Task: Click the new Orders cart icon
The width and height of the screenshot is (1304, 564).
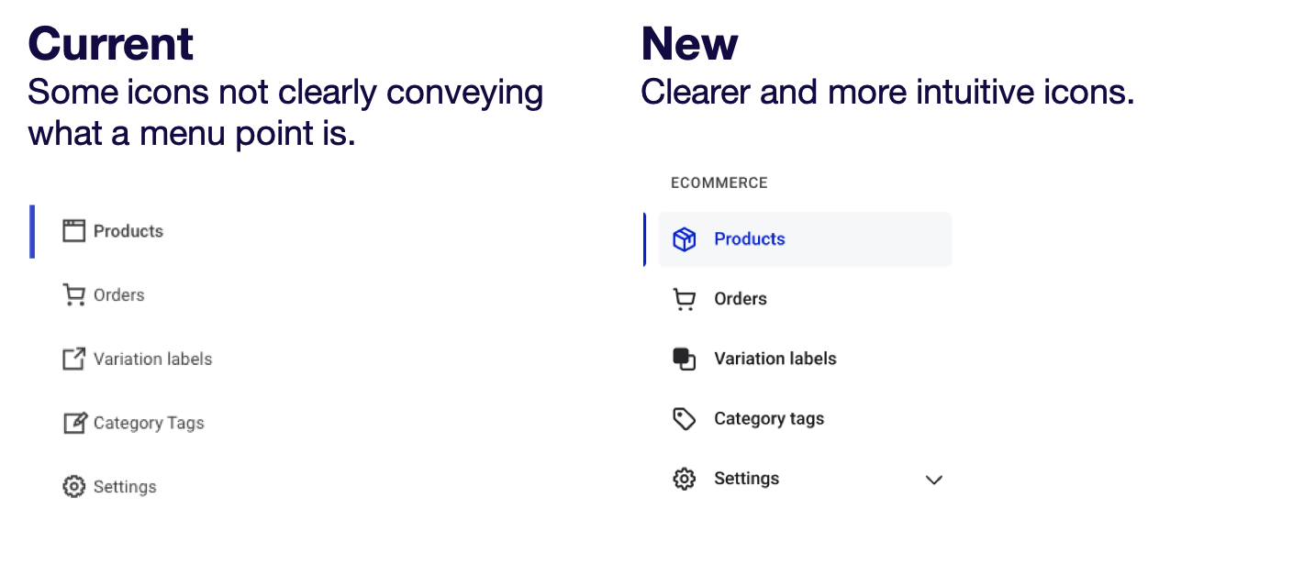Action: pos(685,299)
